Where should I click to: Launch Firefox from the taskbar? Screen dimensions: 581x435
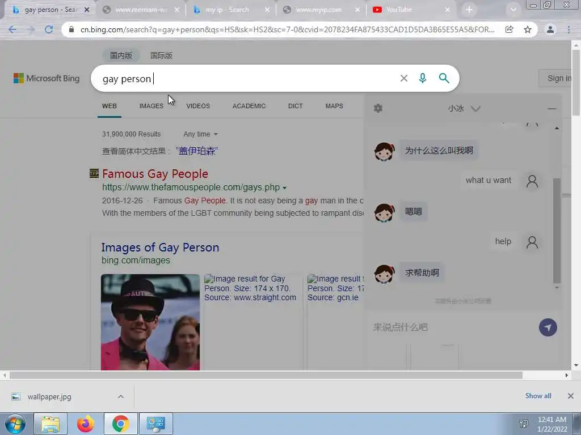(85, 424)
